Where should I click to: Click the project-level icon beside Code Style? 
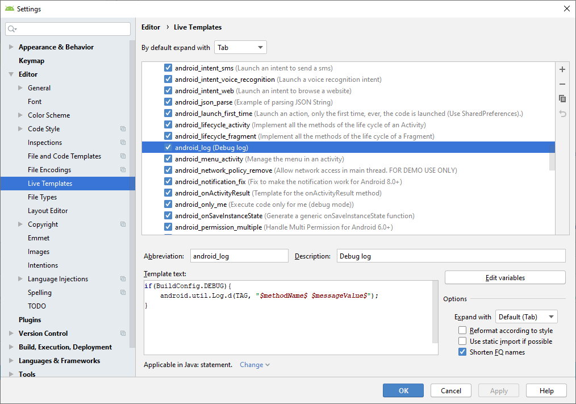tap(123, 129)
